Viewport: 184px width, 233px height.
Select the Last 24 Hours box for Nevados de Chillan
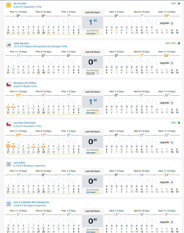tap(93, 102)
